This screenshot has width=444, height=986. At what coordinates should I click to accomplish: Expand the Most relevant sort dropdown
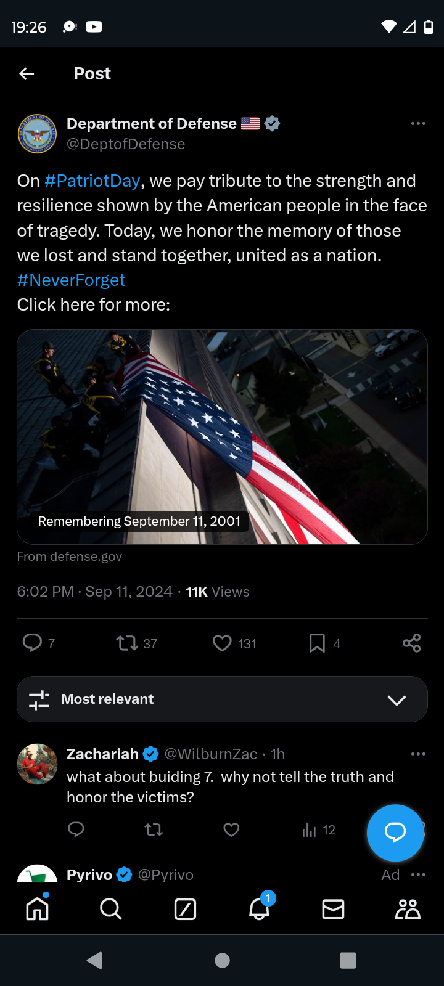click(x=222, y=699)
